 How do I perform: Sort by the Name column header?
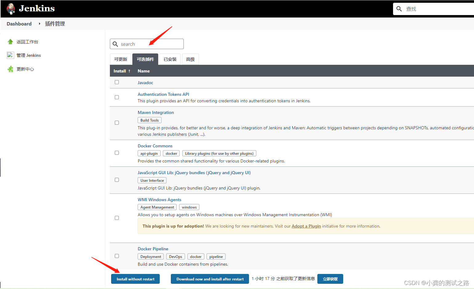144,71
